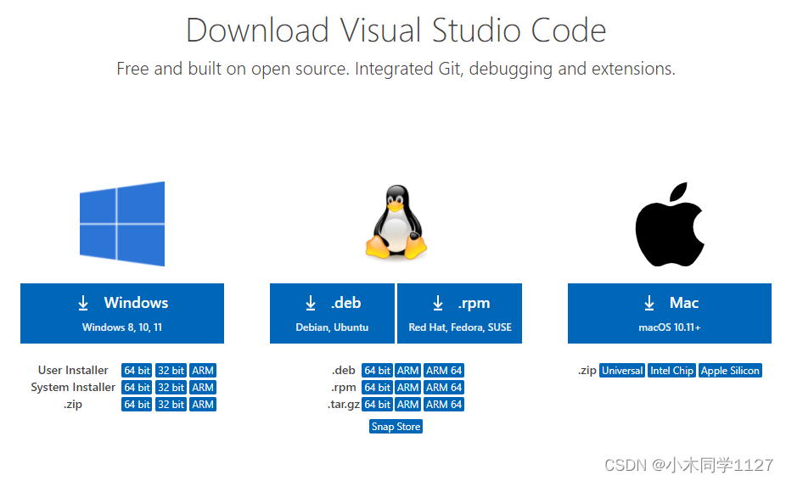
Task: Download .tar.gz 64 bit archive
Action: pos(377,405)
